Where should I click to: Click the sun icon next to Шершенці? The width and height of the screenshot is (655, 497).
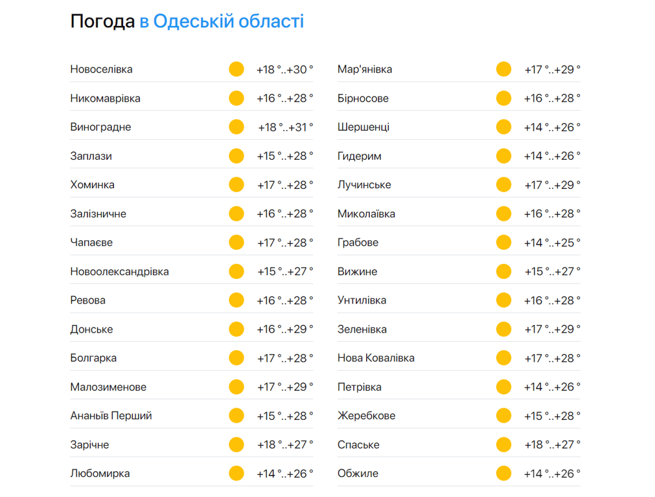503,127
